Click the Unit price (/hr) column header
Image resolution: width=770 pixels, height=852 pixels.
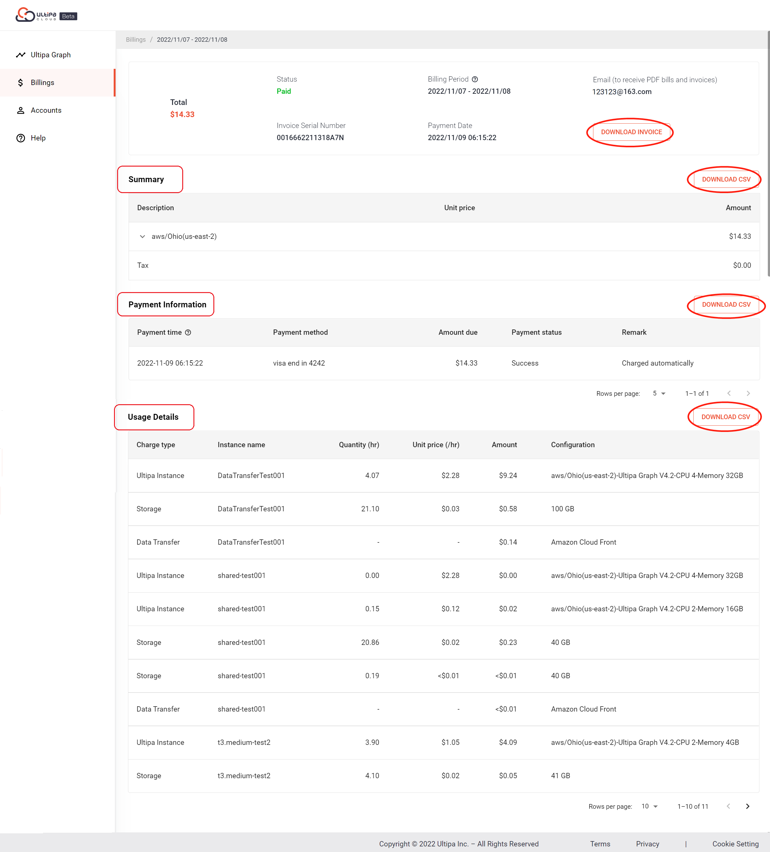[436, 445]
